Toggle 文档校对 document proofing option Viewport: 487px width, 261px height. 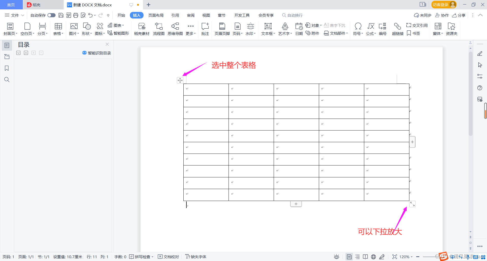(168, 257)
